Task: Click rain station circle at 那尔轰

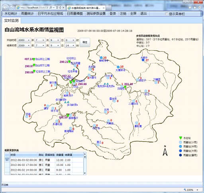Action: pyautogui.click(x=55, y=85)
